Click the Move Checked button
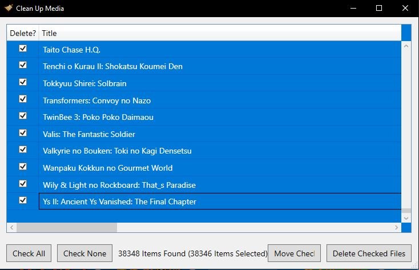This screenshot has width=419, height=270. pyautogui.click(x=294, y=253)
